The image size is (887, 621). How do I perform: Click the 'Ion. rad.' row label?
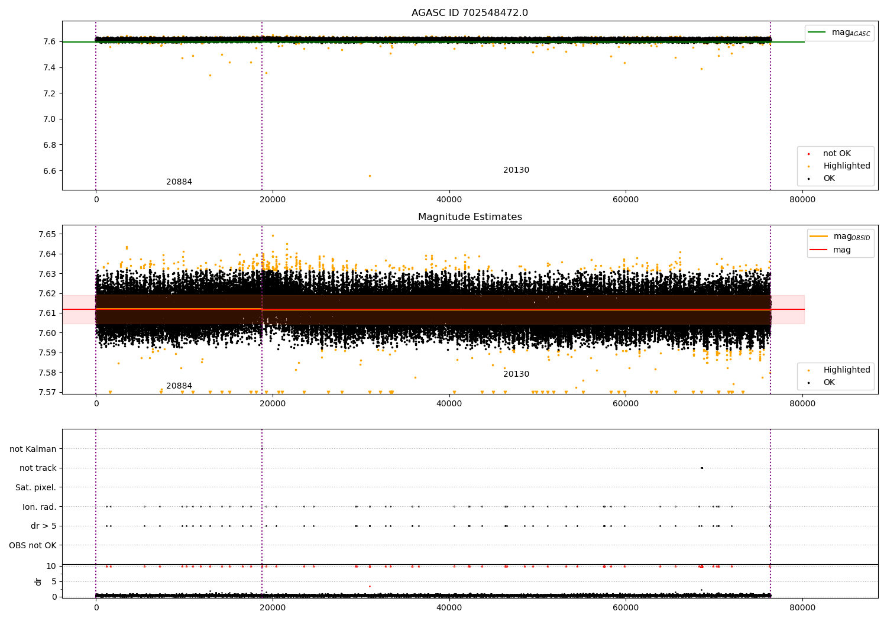[40, 507]
